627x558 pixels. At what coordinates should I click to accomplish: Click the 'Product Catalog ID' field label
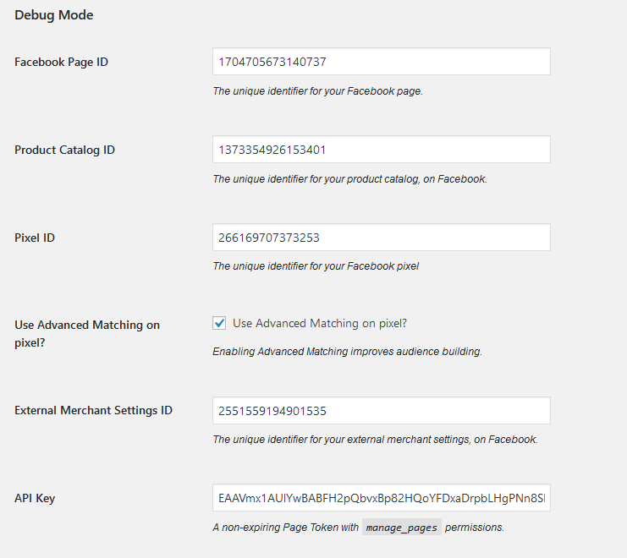pyautogui.click(x=64, y=150)
